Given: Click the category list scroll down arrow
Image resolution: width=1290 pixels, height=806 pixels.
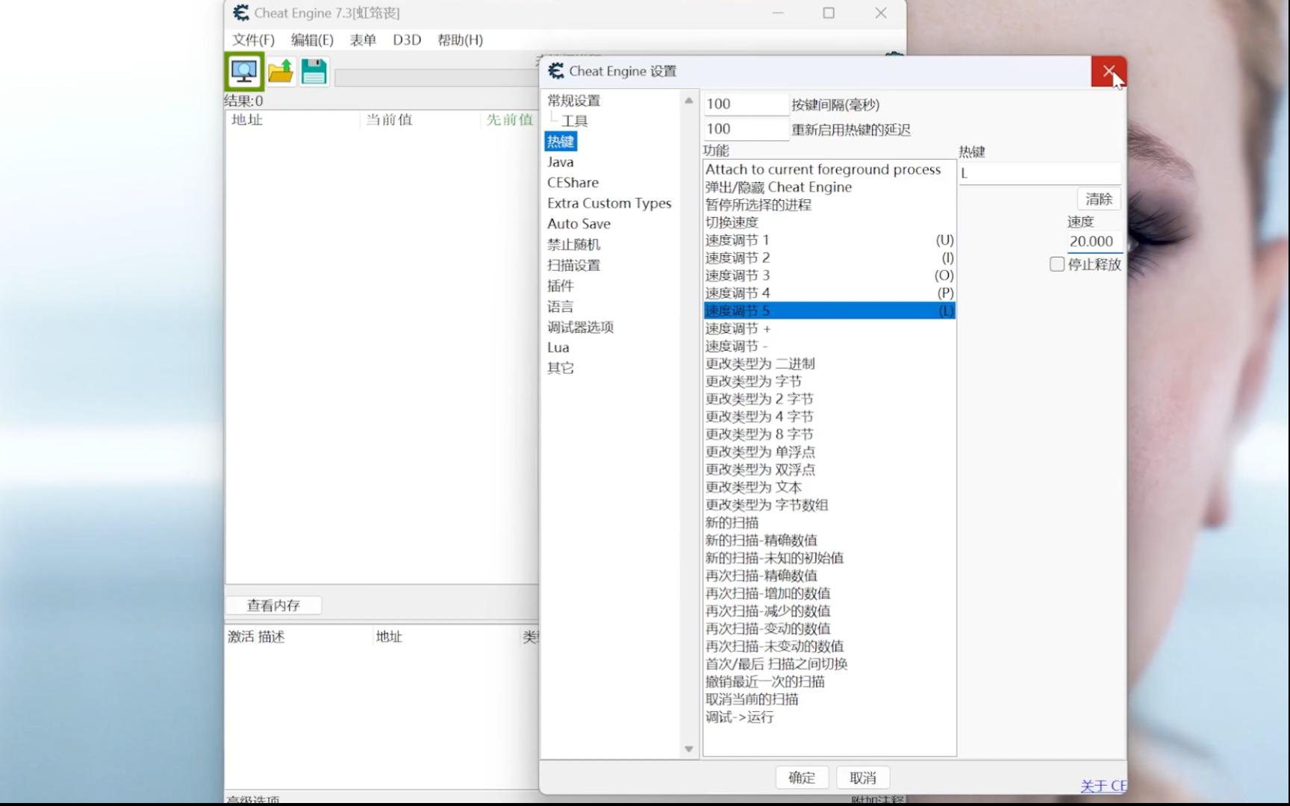Looking at the screenshot, I should (688, 749).
